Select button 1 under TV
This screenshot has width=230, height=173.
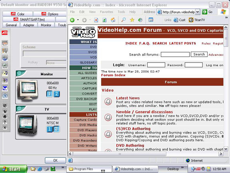coord(50,129)
